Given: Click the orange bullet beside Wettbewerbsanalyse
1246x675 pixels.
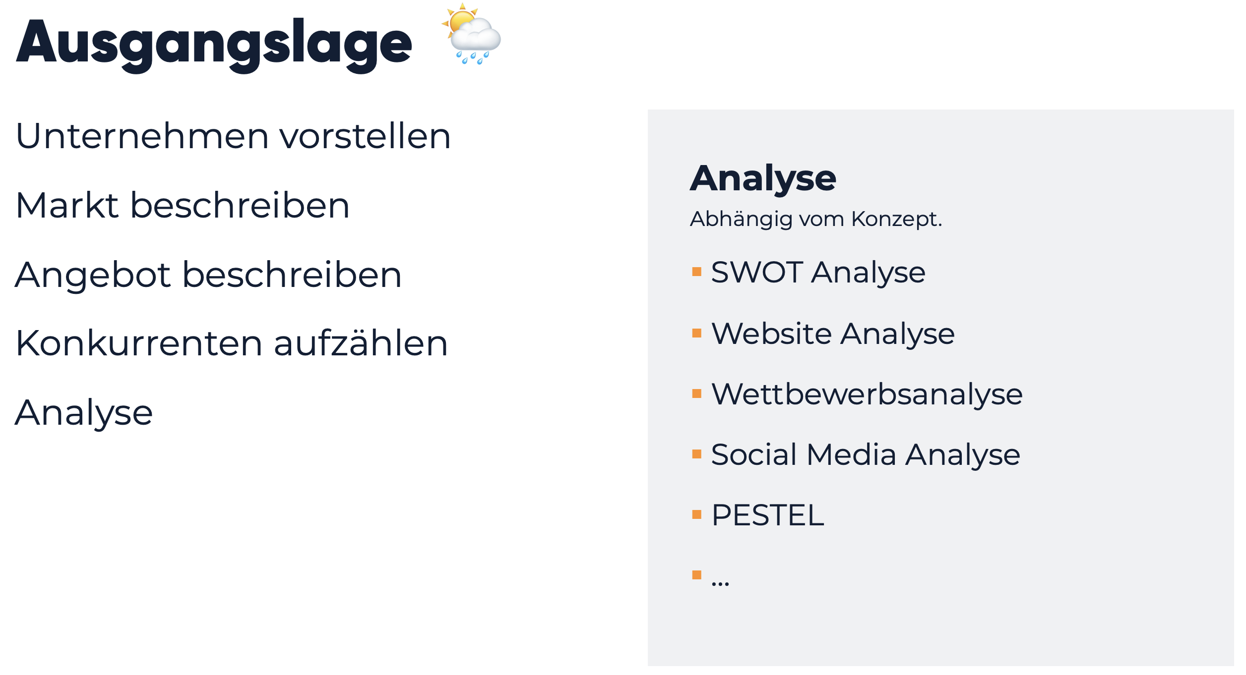Looking at the screenshot, I should tap(696, 394).
